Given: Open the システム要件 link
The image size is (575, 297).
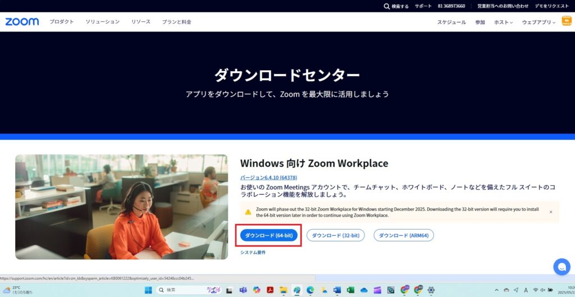Looking at the screenshot, I should point(253,252).
